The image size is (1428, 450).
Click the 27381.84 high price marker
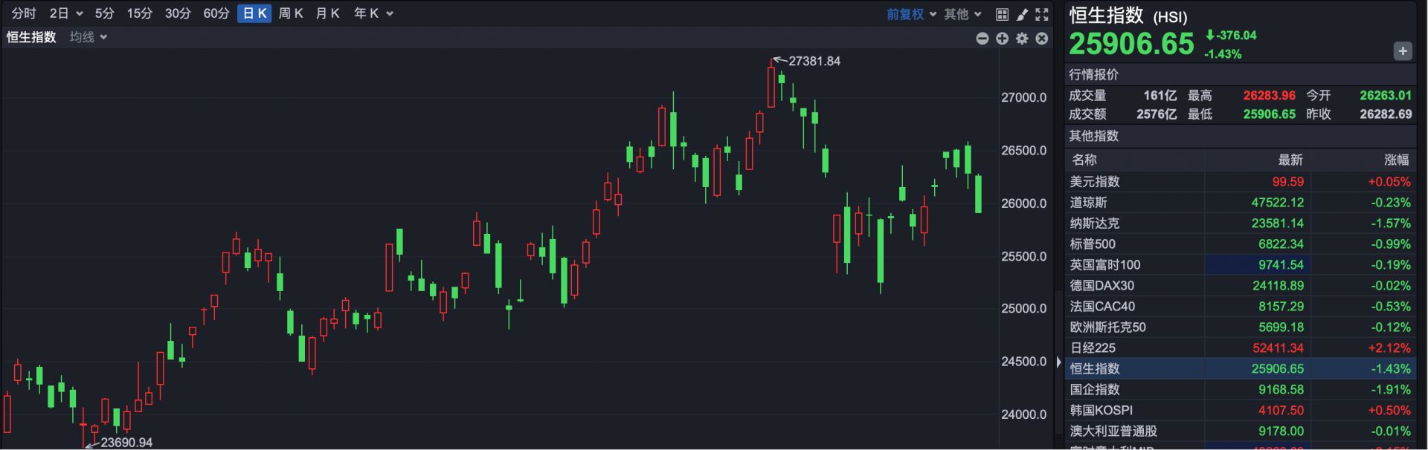click(x=814, y=61)
